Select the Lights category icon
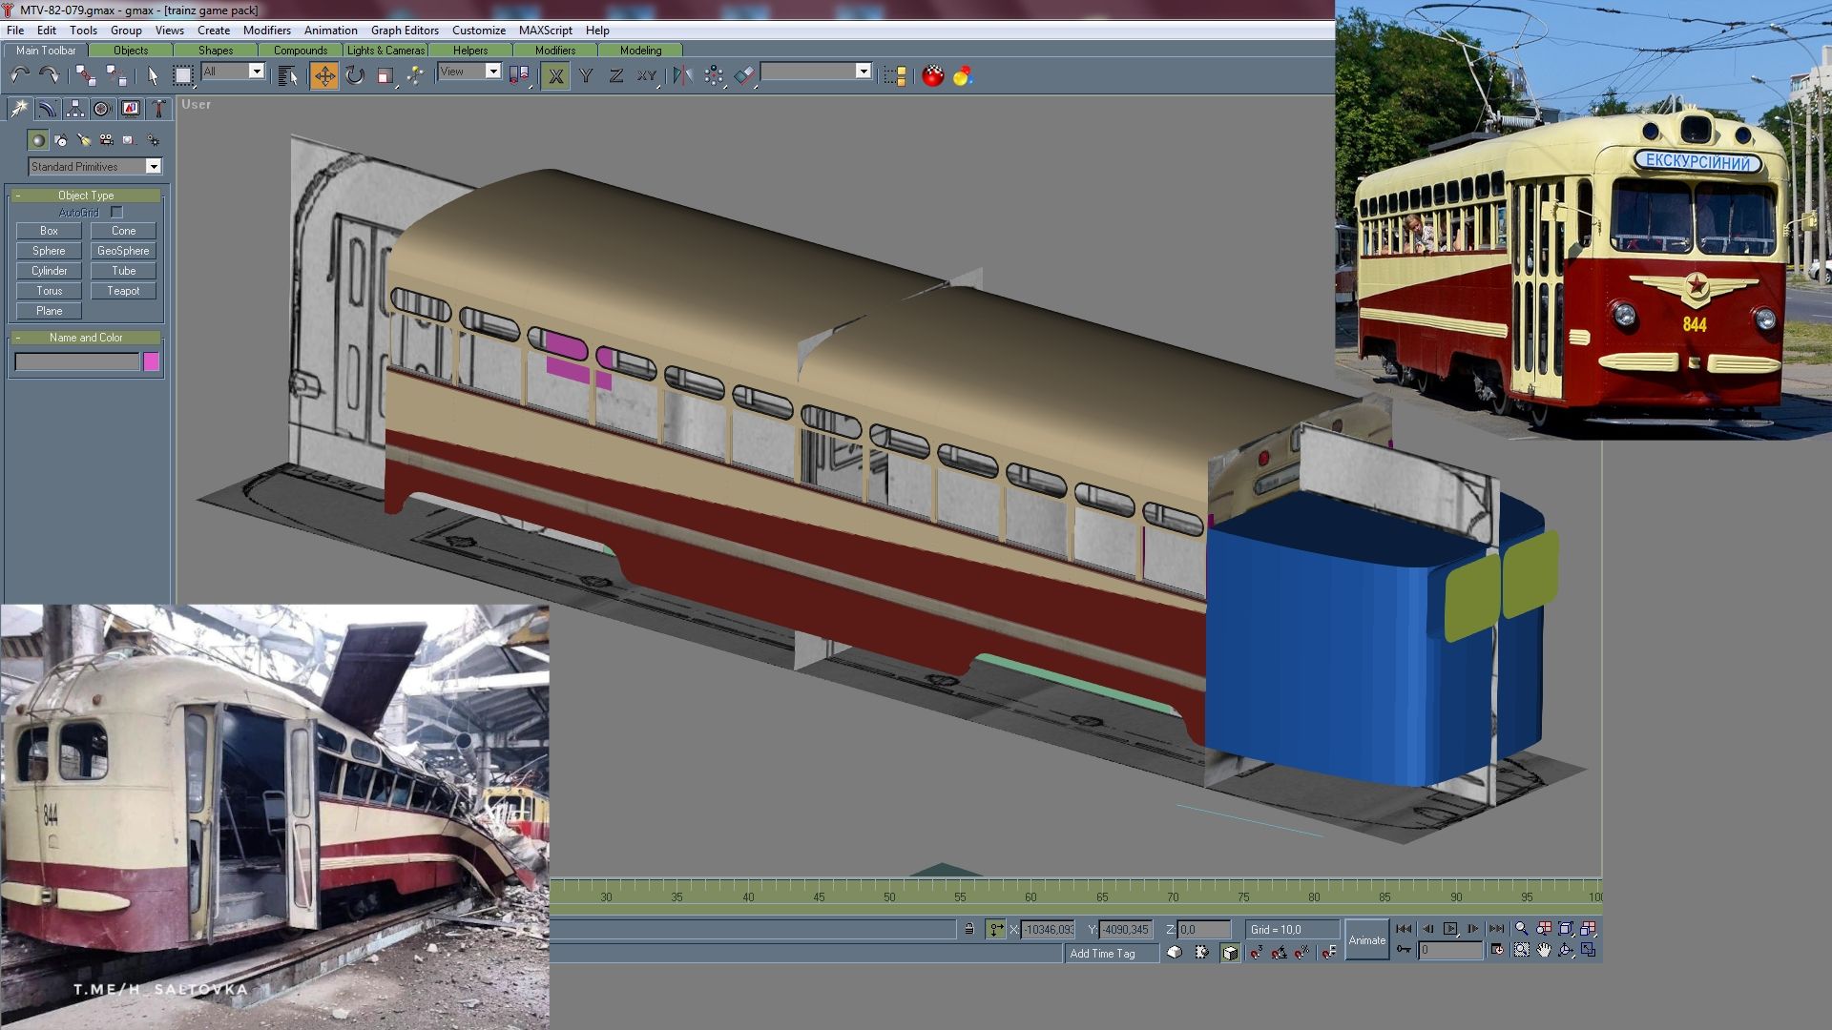The width and height of the screenshot is (1832, 1030). [x=84, y=140]
